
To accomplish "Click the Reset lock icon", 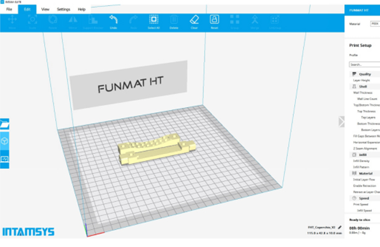I will coord(214,19).
